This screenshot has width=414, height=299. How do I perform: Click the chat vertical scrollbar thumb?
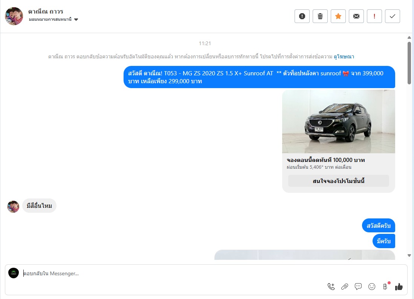coord(409,63)
